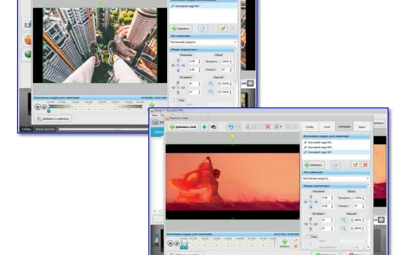This screenshot has width=408, height=255.
Task: Click move-up arrow in upper-left position pad
Action: (178, 61)
